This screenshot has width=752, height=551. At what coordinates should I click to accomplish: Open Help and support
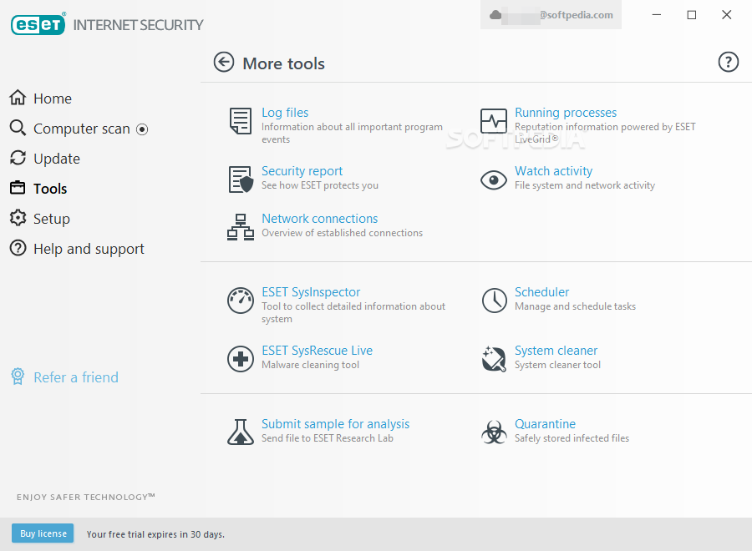click(89, 249)
